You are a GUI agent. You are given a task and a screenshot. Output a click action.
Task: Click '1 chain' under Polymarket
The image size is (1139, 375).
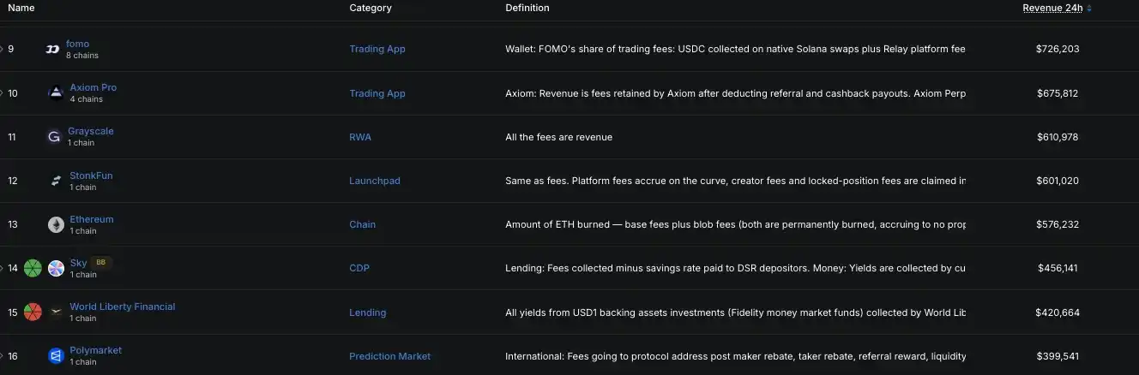[x=83, y=362]
